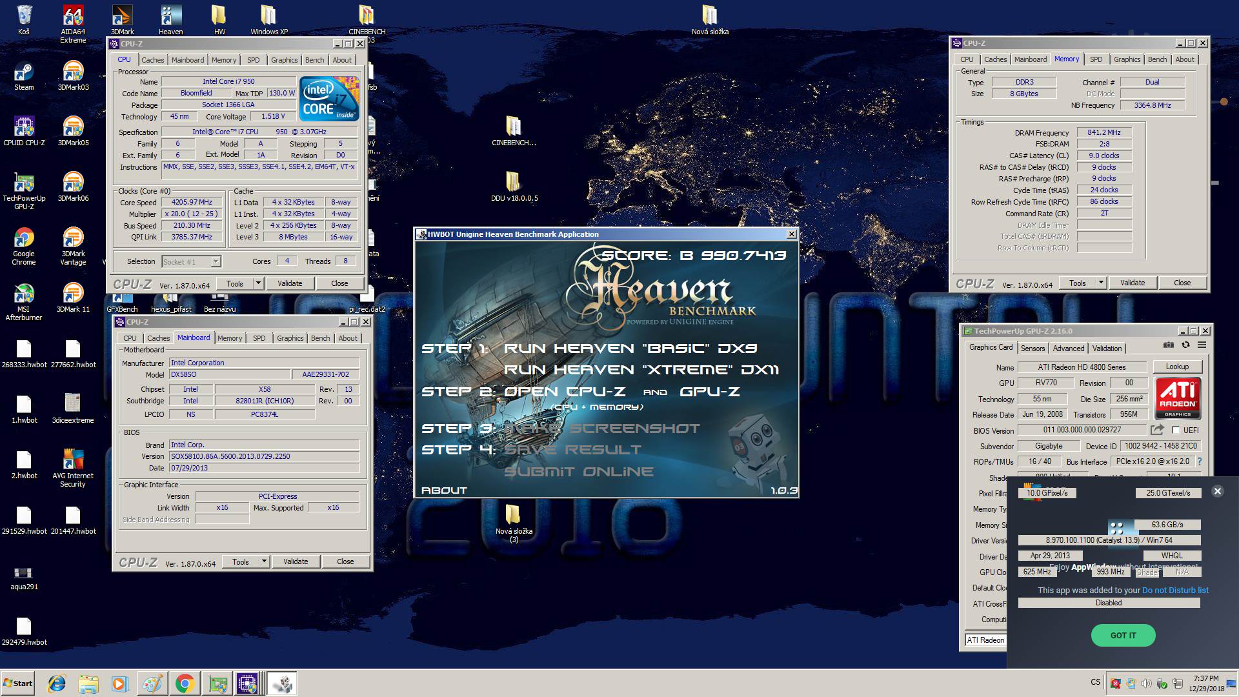
Task: Open Chrome from the taskbar
Action: click(x=185, y=683)
